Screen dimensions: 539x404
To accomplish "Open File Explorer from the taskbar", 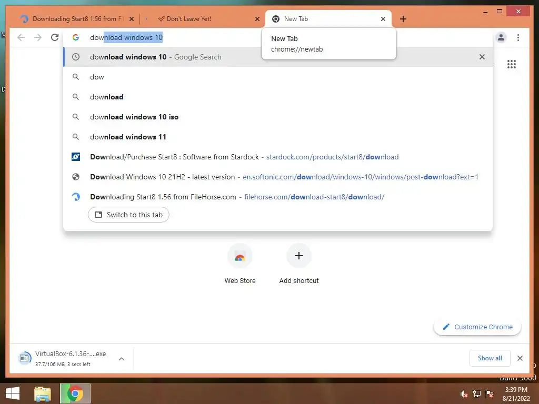I will pos(43,393).
